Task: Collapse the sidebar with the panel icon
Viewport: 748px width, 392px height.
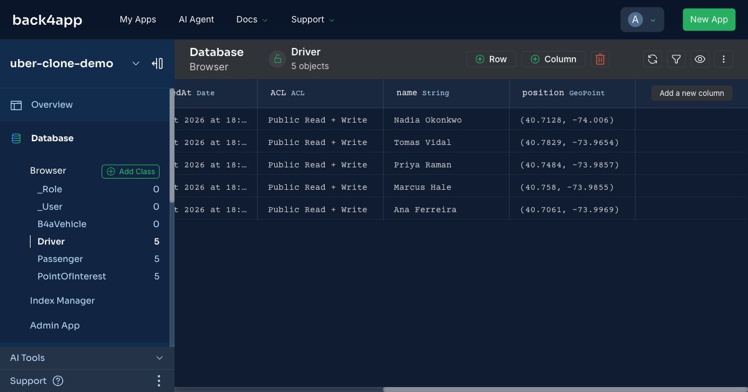Action: (x=157, y=63)
